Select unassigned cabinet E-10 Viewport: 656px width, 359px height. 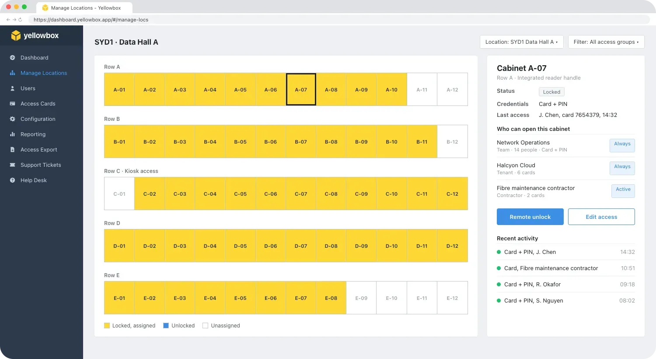coord(391,298)
